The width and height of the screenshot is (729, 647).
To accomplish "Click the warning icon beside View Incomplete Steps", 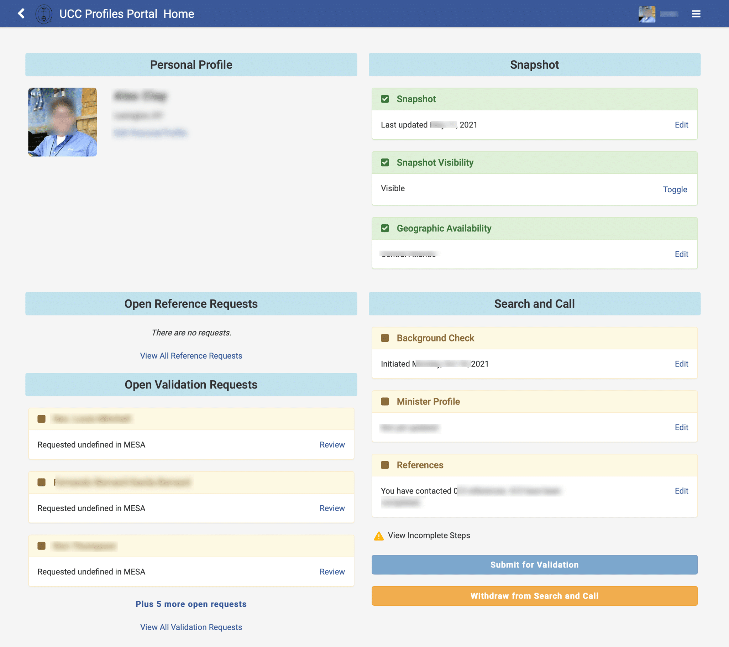I will [378, 535].
